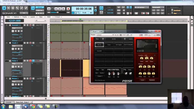Open Google Chrome from the taskbar

[x=33, y=107]
